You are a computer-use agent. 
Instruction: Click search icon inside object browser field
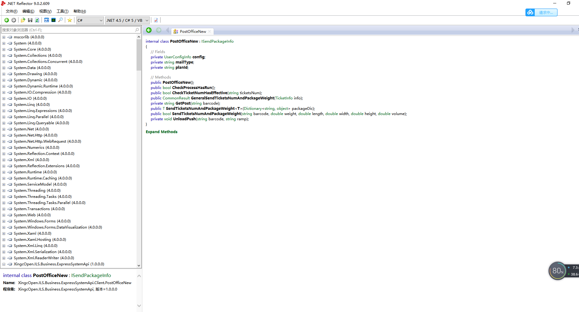click(137, 30)
